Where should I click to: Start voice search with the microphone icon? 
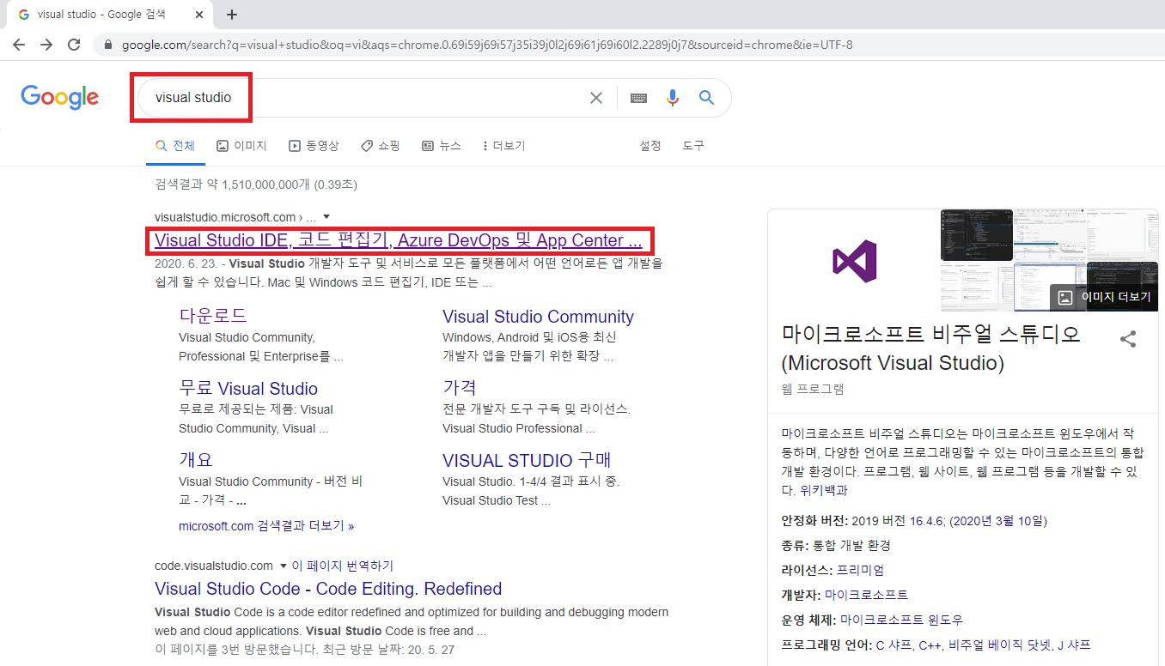click(673, 98)
